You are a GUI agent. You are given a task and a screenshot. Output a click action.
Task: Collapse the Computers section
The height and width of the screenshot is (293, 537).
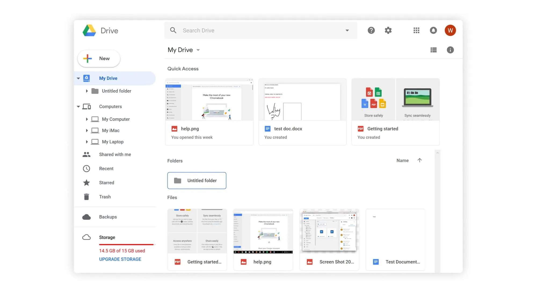point(78,106)
